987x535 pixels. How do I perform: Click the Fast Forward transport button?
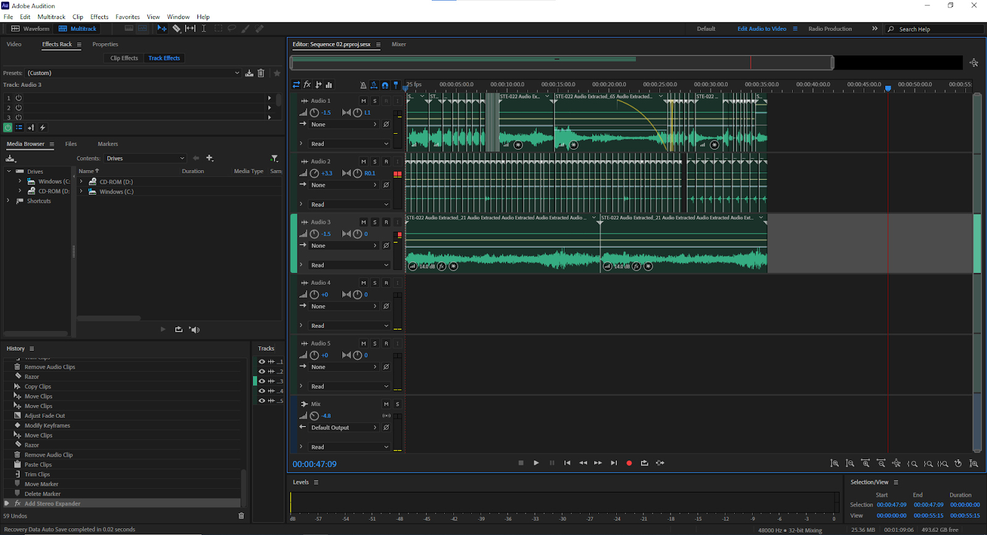coord(598,463)
